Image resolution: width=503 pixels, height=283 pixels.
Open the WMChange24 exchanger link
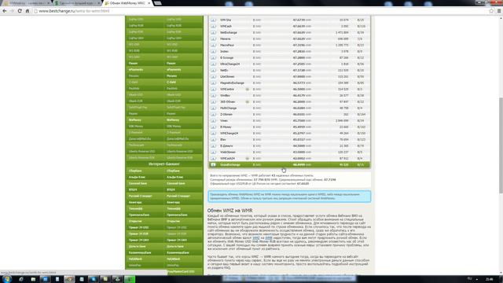(x=229, y=133)
